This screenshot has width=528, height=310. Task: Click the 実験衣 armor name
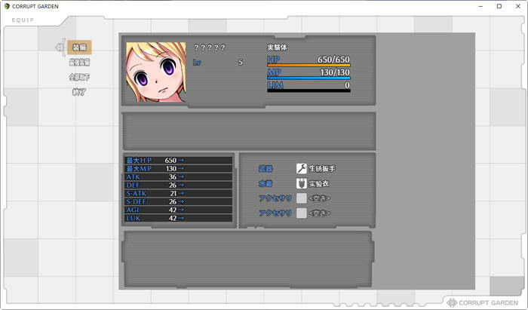(x=319, y=183)
